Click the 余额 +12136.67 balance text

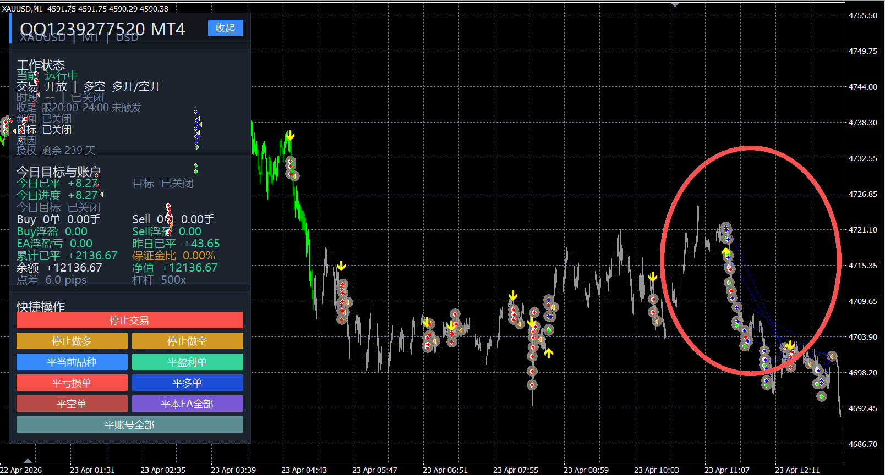tap(59, 268)
